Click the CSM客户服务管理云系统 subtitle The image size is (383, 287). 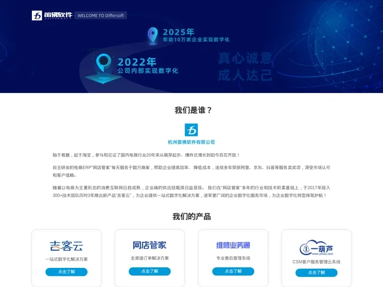point(317,262)
